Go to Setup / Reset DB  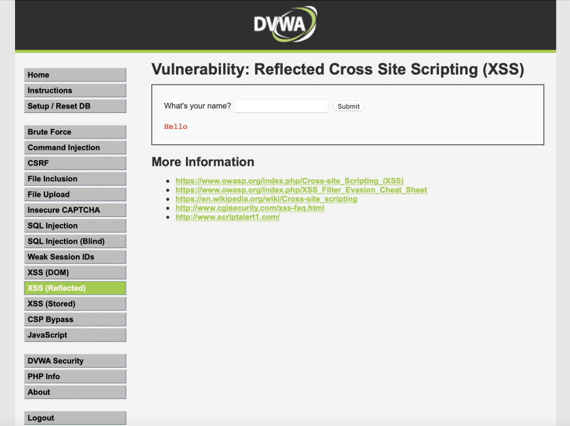click(75, 106)
